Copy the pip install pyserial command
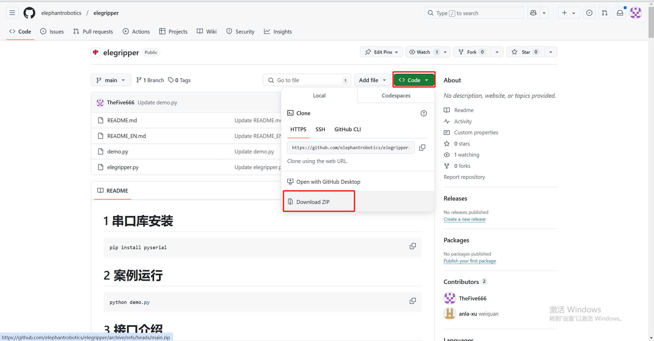The image size is (654, 341). coord(412,246)
